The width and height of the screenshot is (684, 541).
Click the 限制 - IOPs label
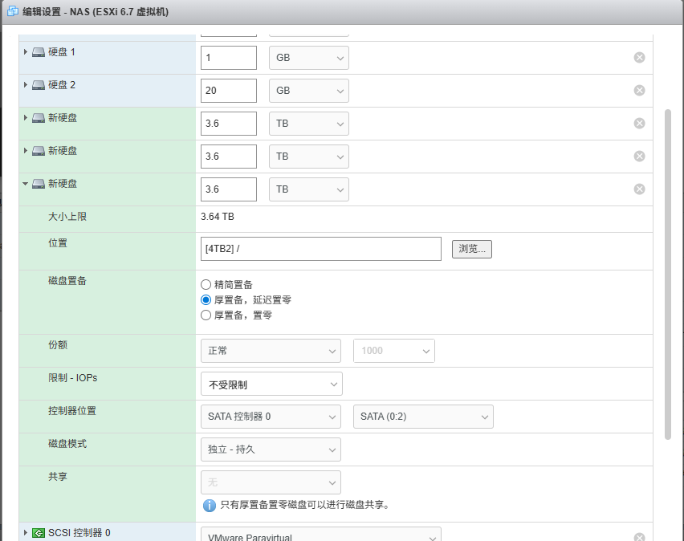coord(73,378)
